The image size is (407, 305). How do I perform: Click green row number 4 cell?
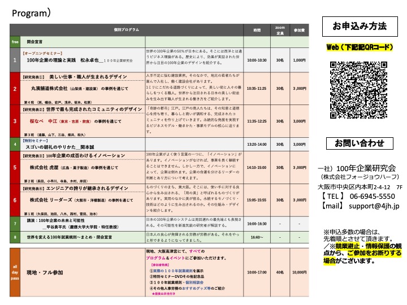(x=15, y=144)
